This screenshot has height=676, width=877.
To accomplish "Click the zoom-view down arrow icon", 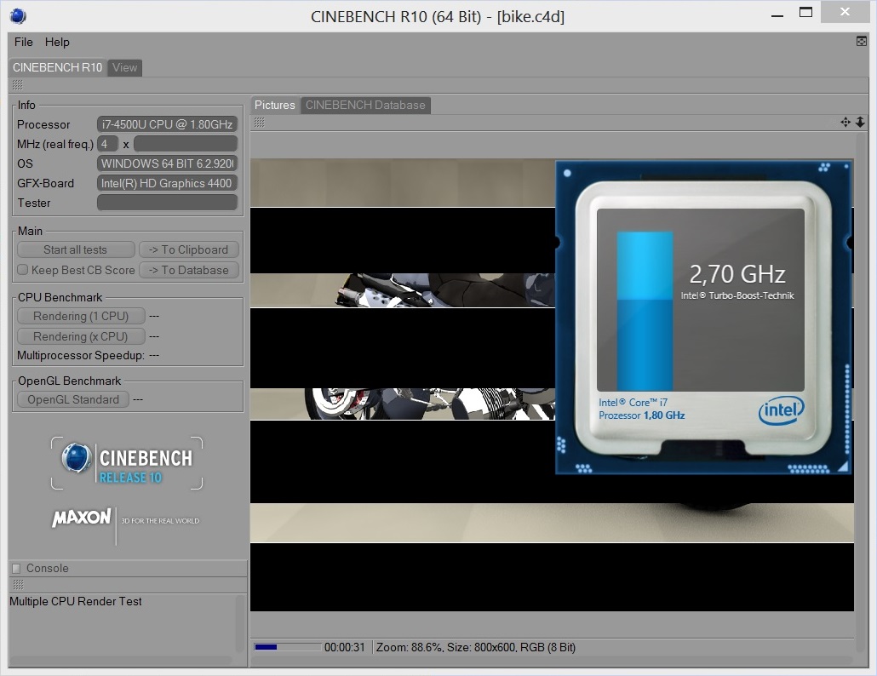I will pos(860,122).
